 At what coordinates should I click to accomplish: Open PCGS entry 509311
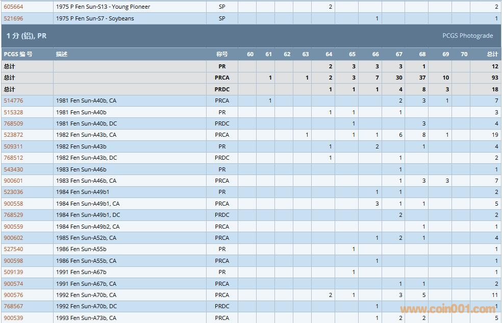(13, 146)
